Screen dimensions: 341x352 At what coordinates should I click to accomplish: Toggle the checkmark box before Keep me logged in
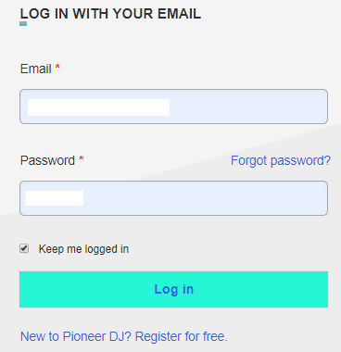click(x=24, y=248)
